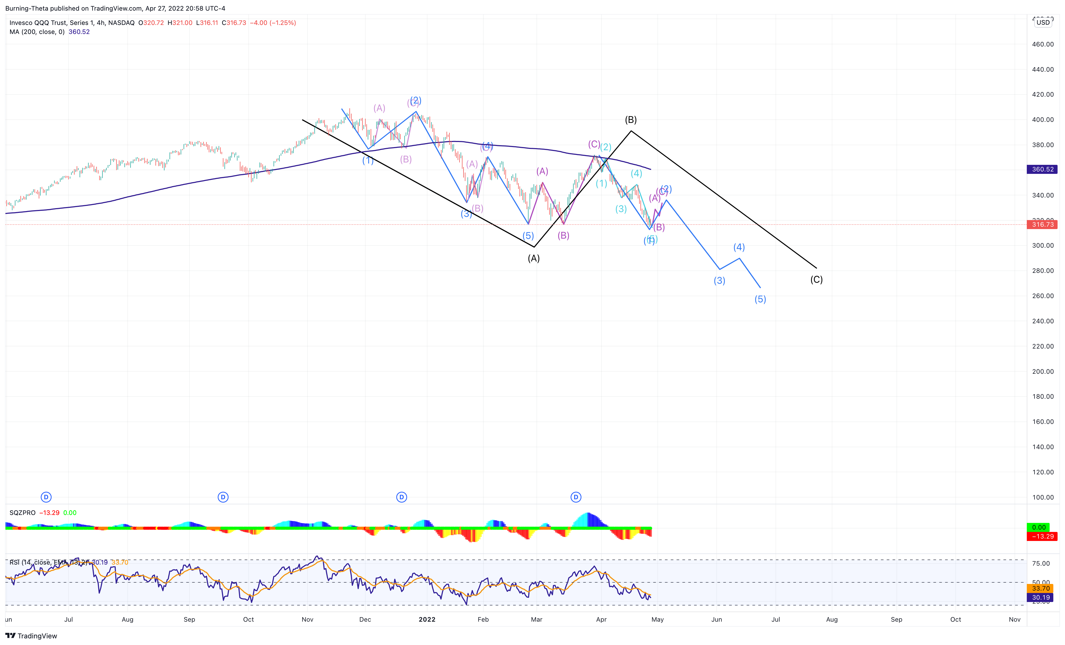Click the green 0.00 SQZPRO axis label

pos(1039,527)
